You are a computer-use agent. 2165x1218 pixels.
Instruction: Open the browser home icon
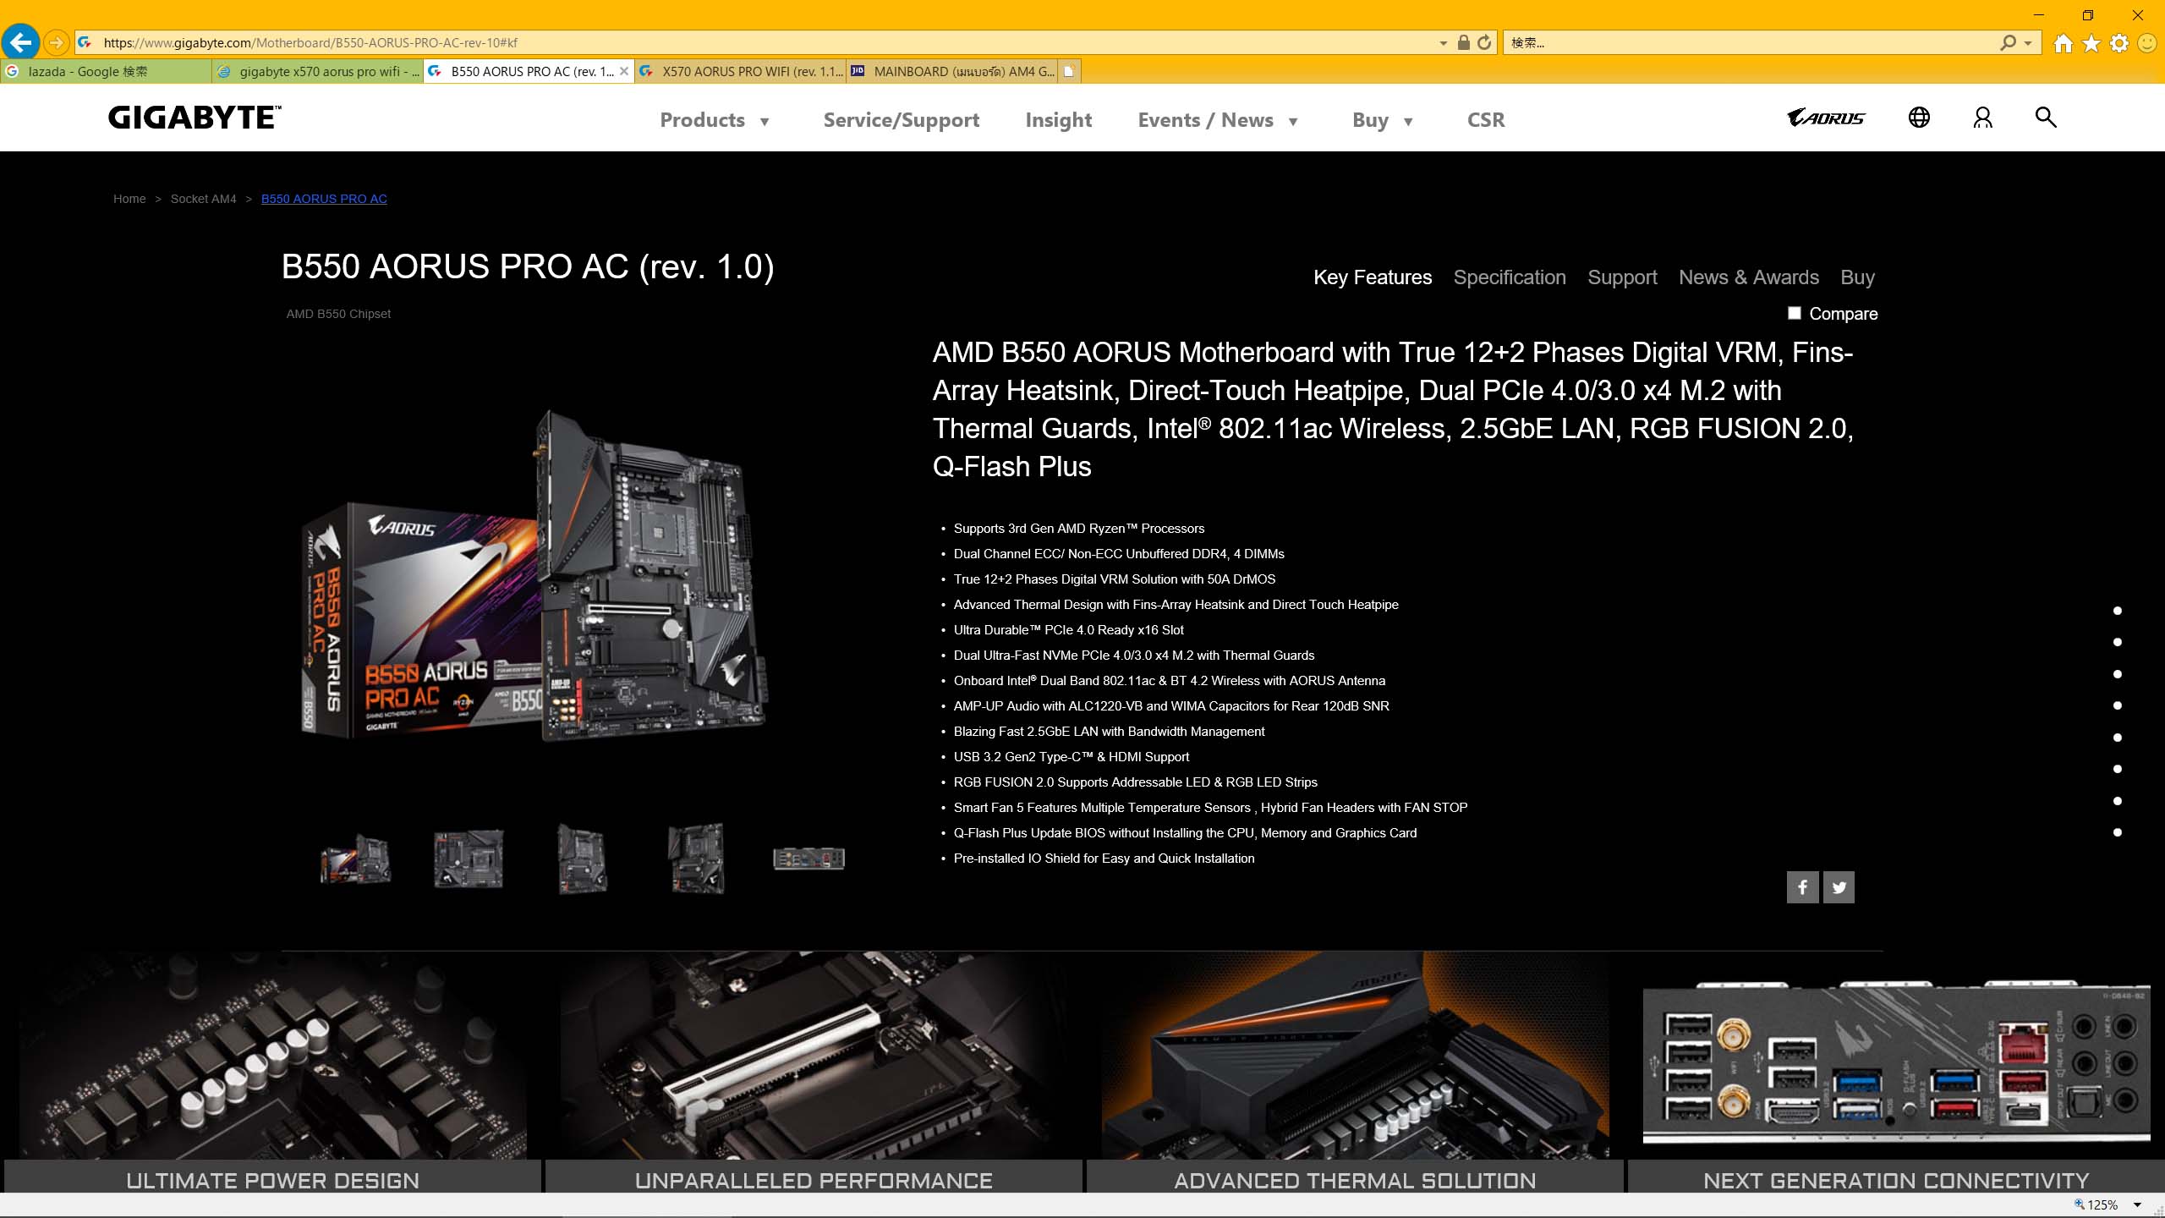pyautogui.click(x=2064, y=43)
